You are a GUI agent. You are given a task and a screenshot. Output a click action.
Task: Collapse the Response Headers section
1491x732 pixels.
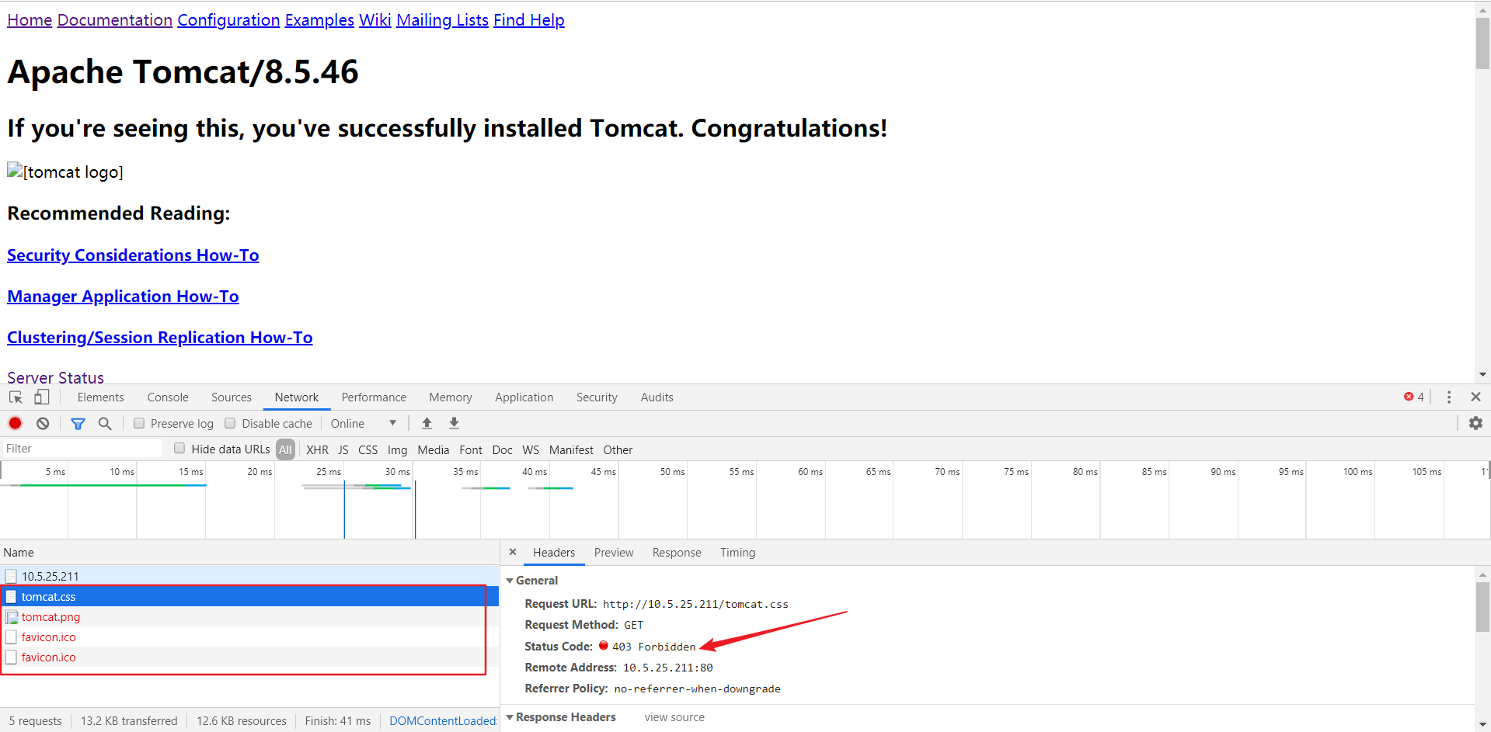pos(510,716)
